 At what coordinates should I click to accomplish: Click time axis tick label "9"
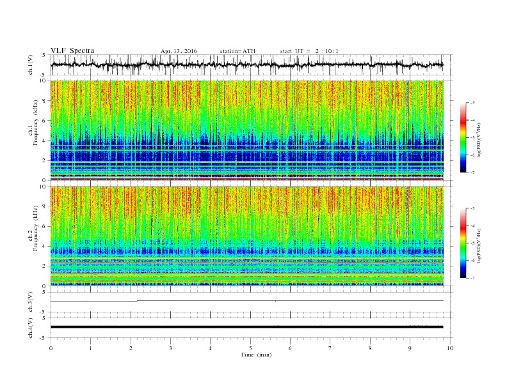point(410,348)
